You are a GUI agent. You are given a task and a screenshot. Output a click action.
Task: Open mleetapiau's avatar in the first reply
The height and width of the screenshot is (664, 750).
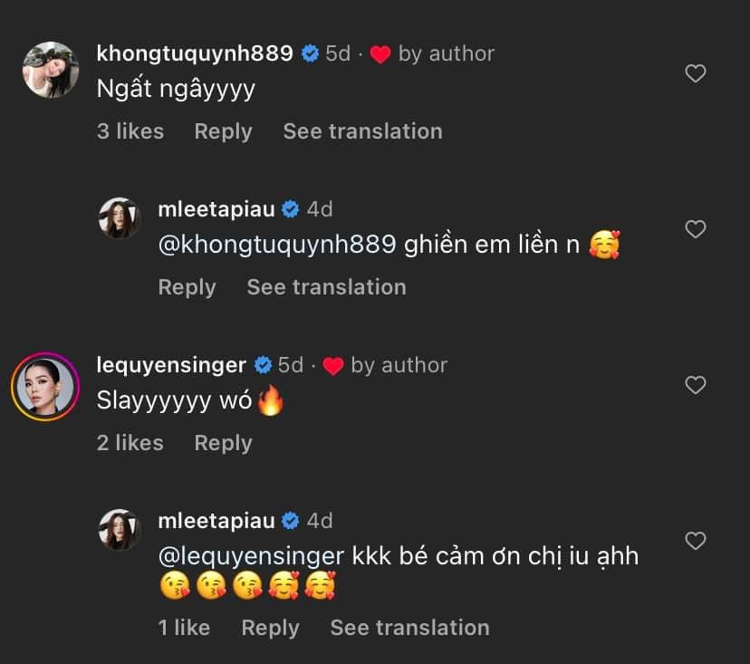(120, 217)
